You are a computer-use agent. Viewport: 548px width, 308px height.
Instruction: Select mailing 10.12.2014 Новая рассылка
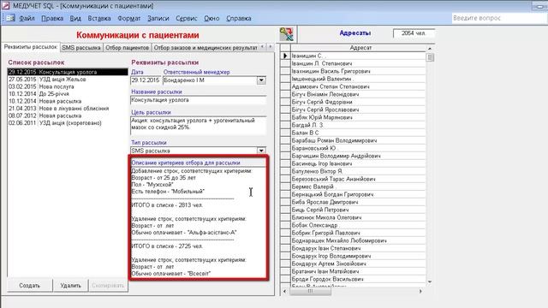coord(68,101)
